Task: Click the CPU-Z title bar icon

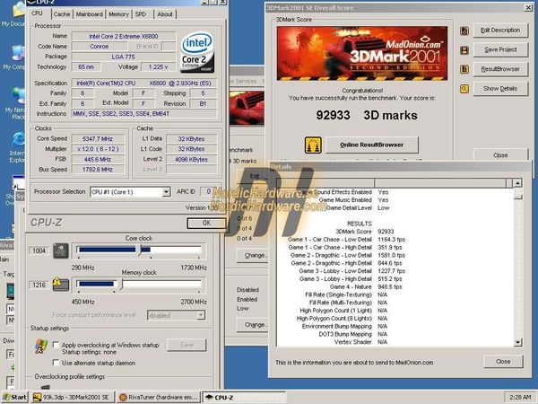Action: [30, 2]
